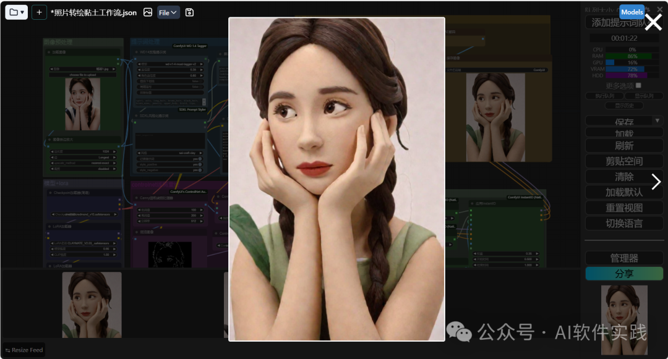
Task: Click next-image right arrow on jpg filename widget
Action: (x=114, y=69)
